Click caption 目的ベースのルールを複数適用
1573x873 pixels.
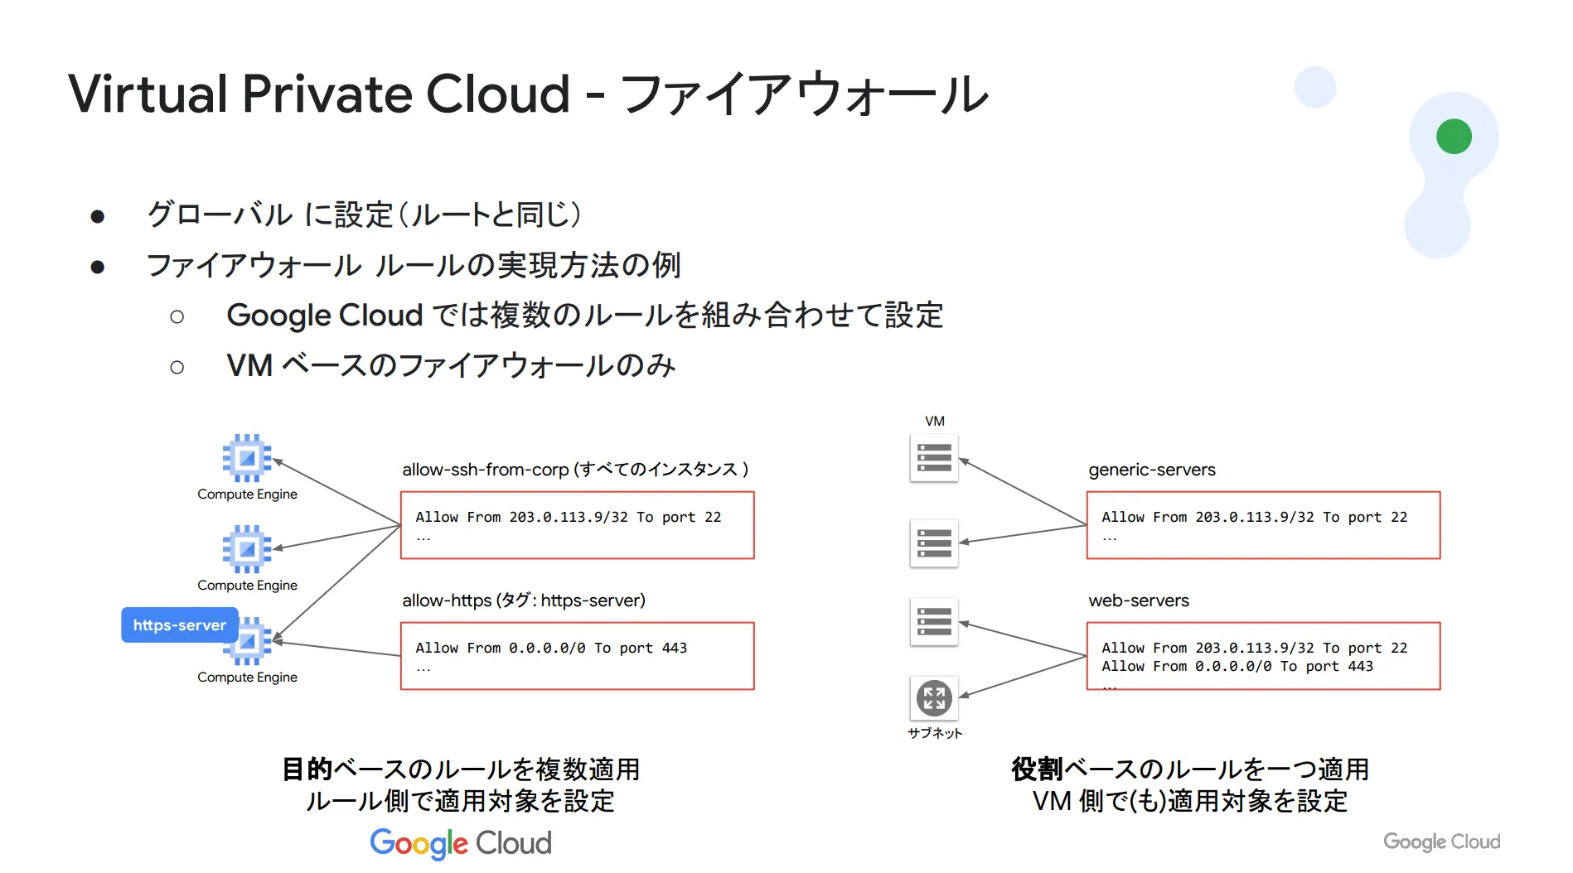[x=461, y=769]
